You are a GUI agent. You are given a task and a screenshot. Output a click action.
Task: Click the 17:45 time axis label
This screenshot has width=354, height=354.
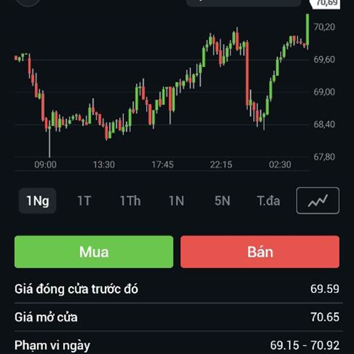coord(163,165)
